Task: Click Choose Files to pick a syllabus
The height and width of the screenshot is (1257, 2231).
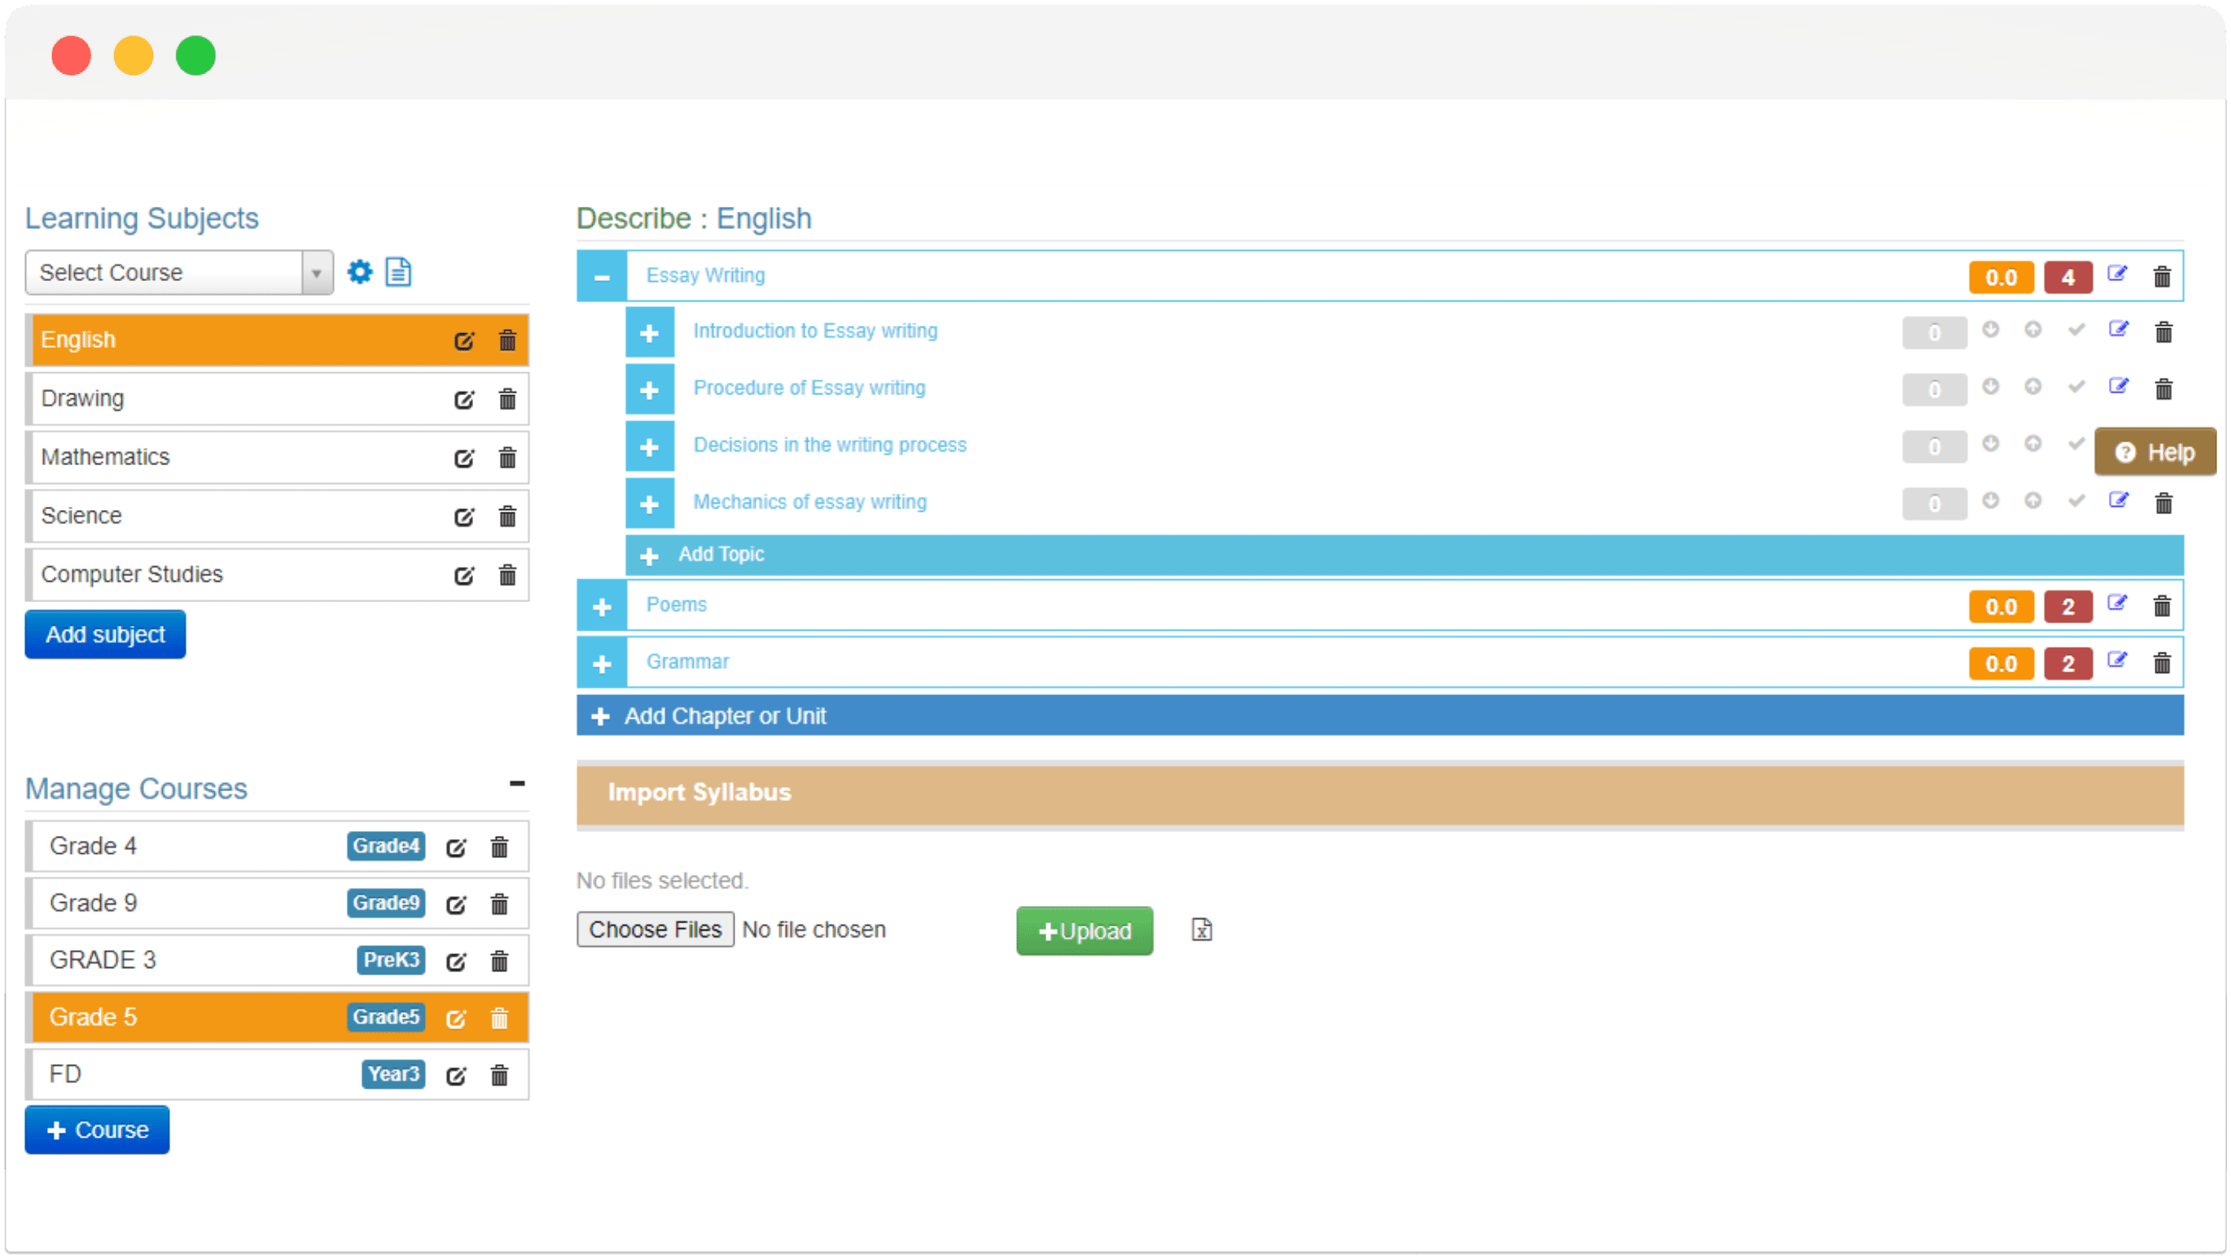Action: (655, 930)
